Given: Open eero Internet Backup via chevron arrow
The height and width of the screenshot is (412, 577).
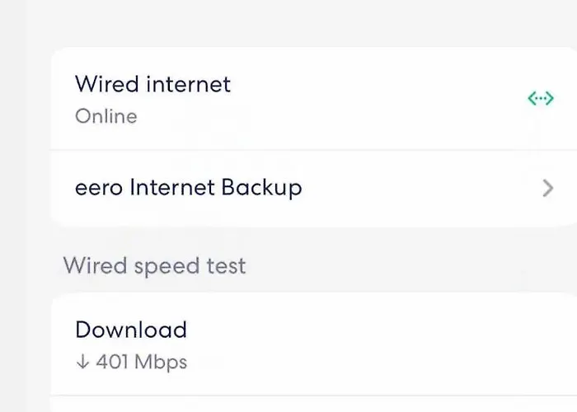Looking at the screenshot, I should pyautogui.click(x=547, y=189).
